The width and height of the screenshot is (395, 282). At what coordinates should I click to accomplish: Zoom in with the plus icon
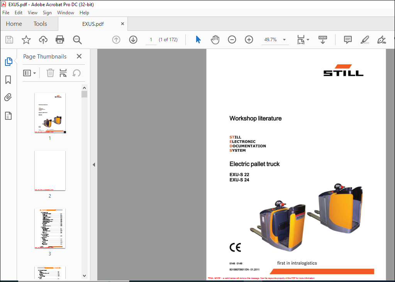[x=249, y=40]
